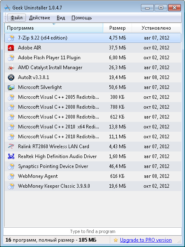Select Synaptics Pointing Device Driver entry

pyautogui.click(x=92, y=166)
